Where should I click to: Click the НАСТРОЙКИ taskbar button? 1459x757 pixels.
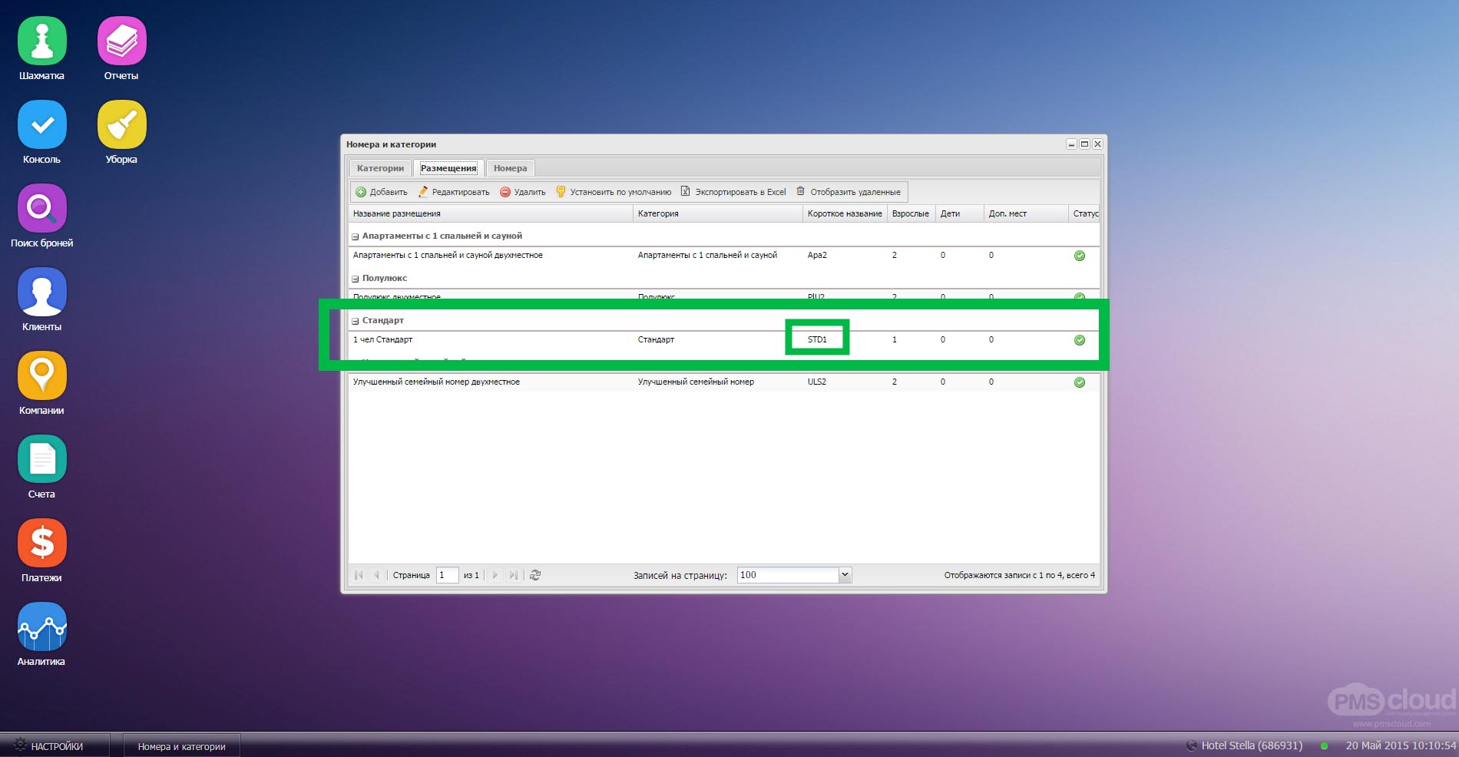point(55,745)
